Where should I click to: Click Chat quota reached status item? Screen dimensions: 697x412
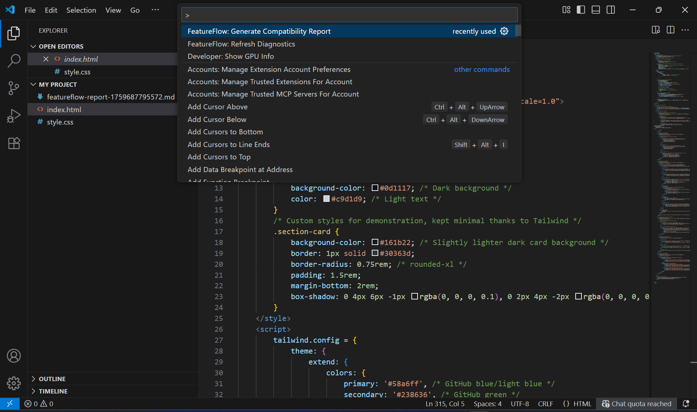pos(636,404)
